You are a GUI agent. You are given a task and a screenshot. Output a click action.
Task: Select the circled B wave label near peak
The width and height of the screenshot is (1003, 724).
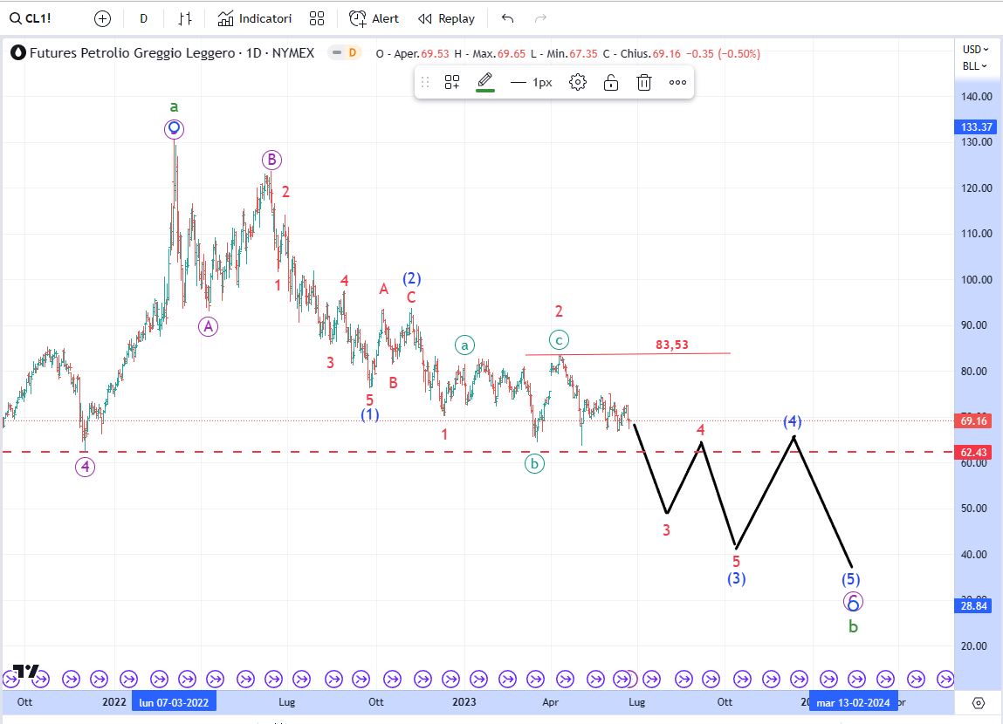click(x=271, y=160)
